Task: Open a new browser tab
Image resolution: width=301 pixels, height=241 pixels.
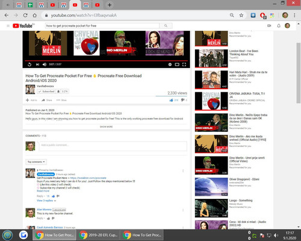Action: point(110,5)
